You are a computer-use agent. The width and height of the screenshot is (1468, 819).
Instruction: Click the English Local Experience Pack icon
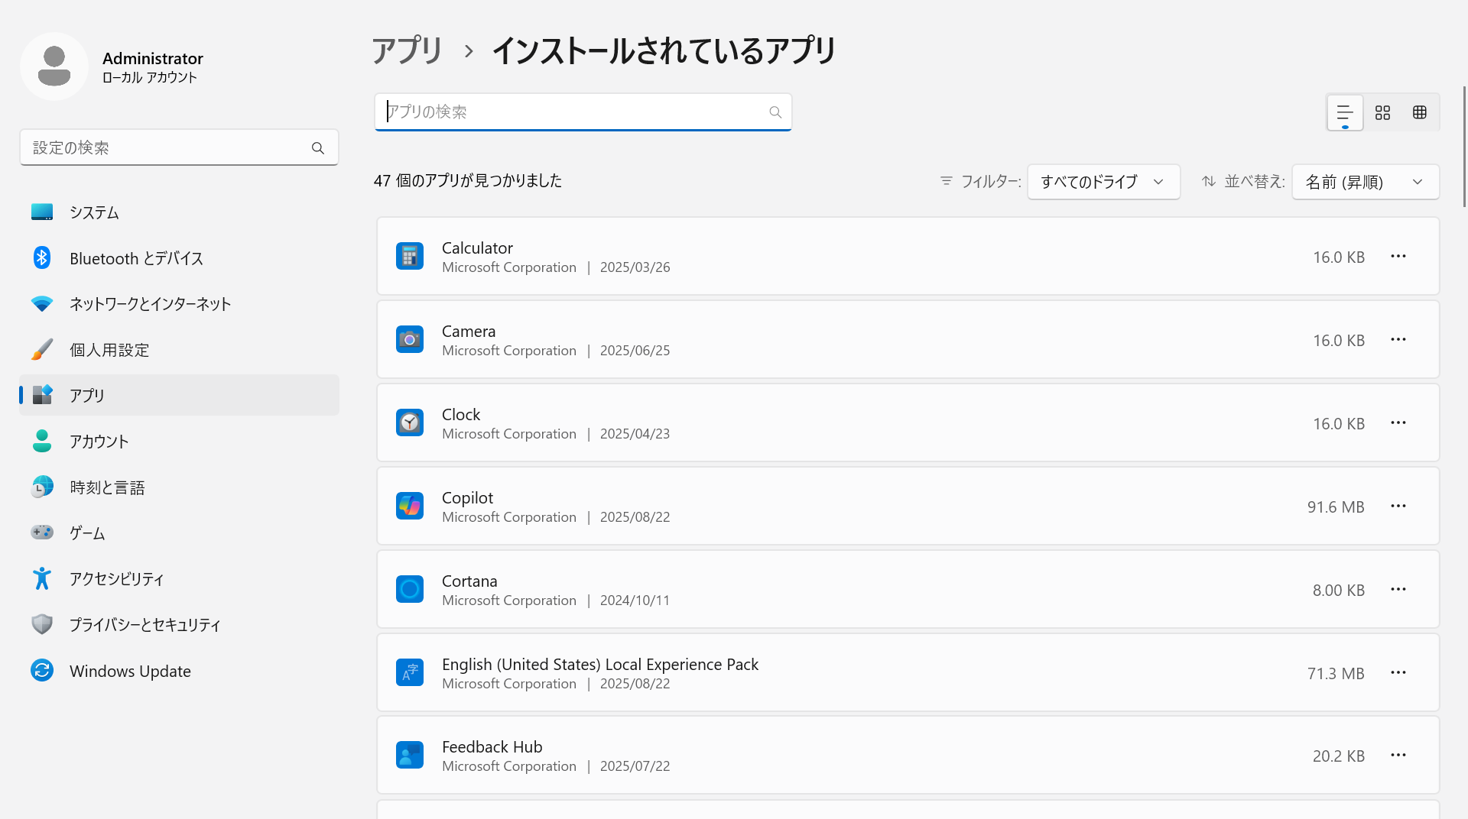coord(410,673)
